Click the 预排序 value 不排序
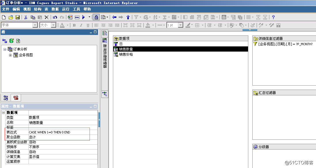 [63, 147]
